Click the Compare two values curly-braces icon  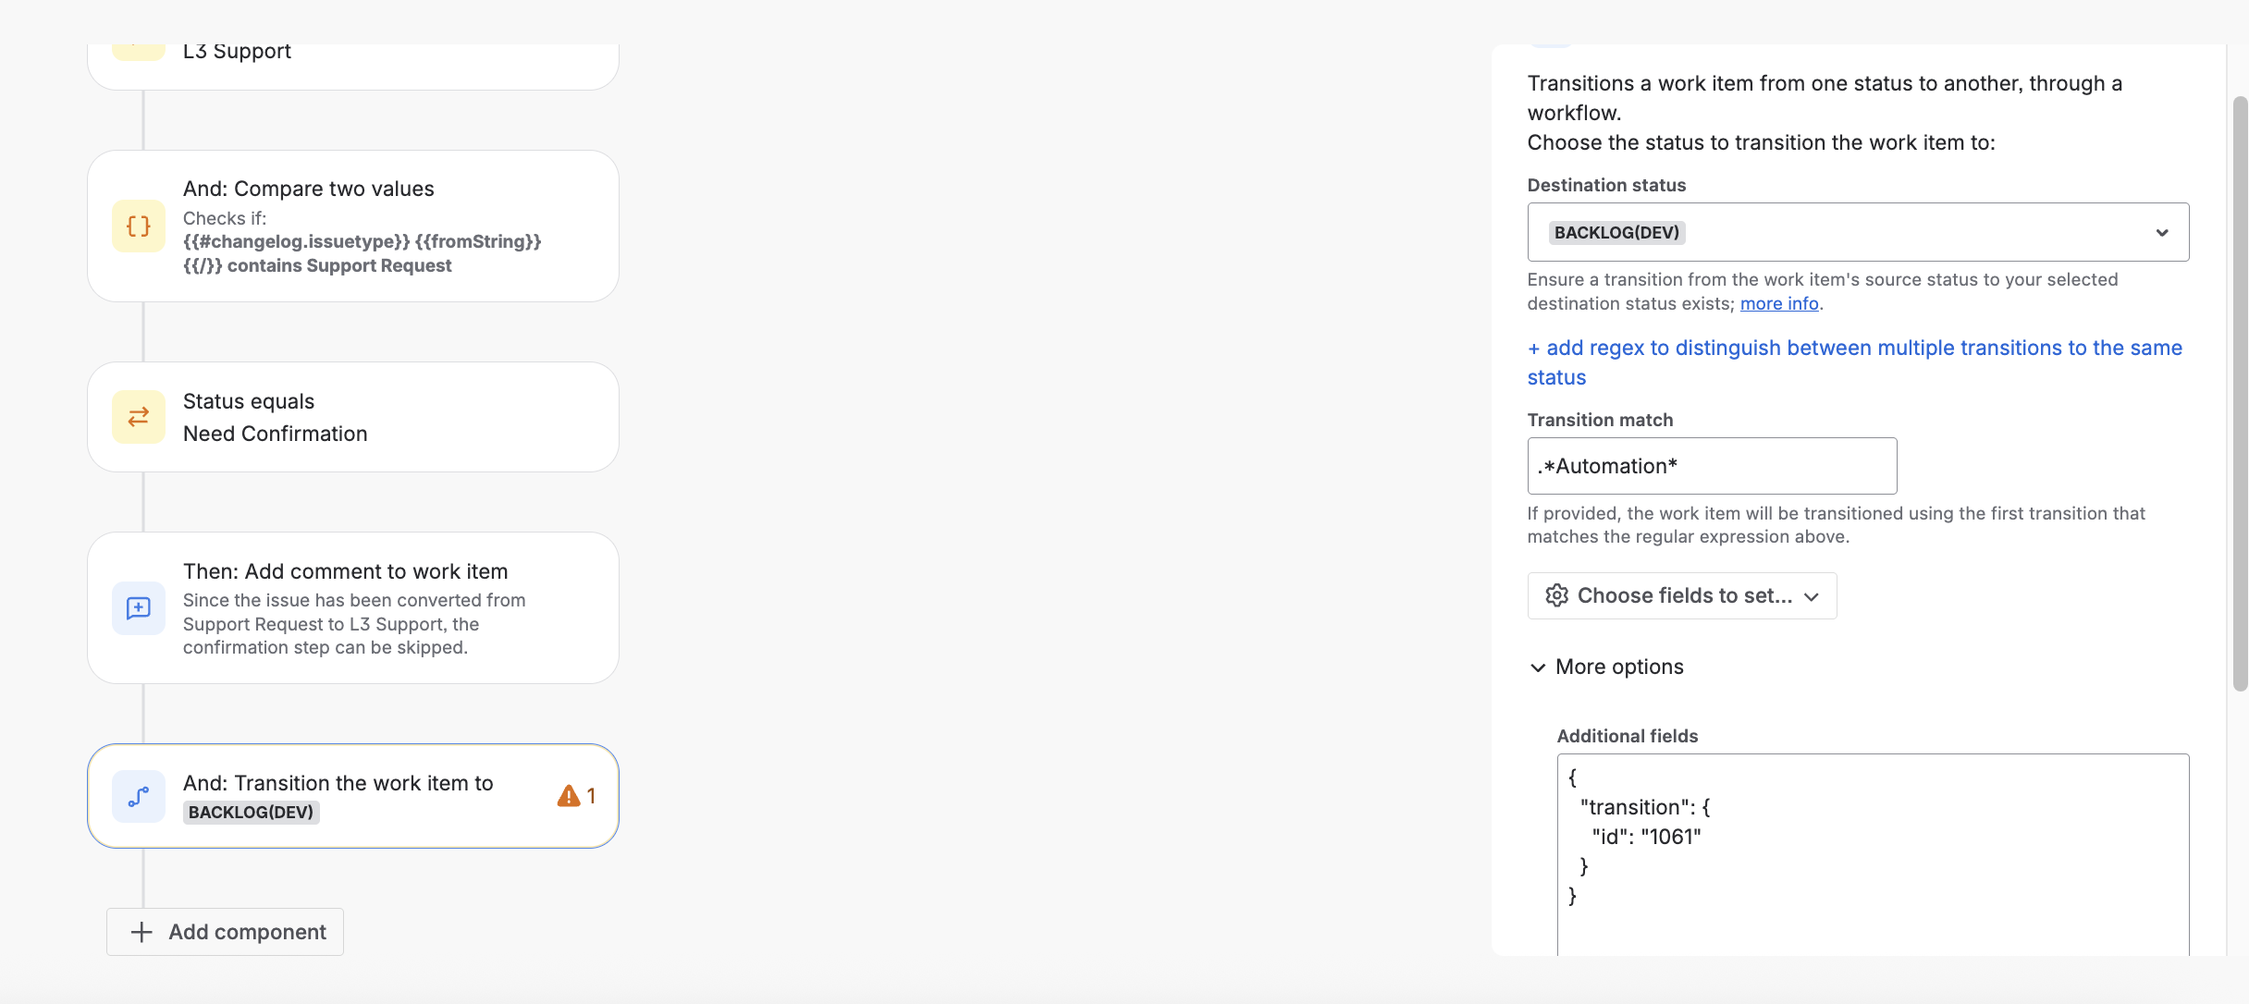point(139,227)
